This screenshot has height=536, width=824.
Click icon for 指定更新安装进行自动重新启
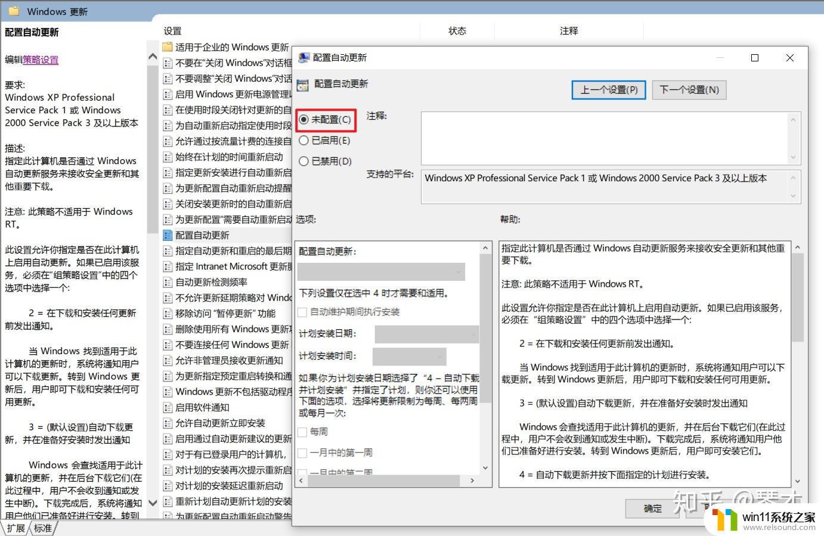(168, 172)
